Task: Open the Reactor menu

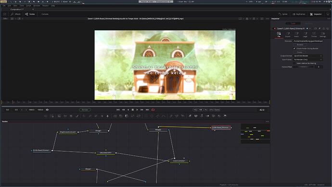Action: point(46,6)
